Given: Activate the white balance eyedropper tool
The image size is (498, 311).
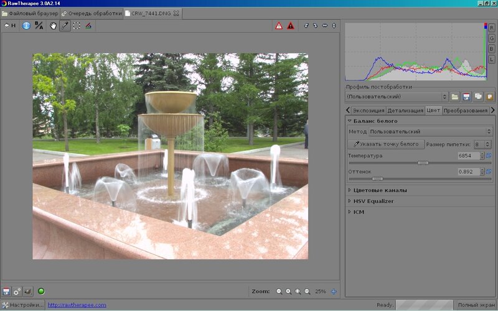Looking at the screenshot, I should 65,26.
